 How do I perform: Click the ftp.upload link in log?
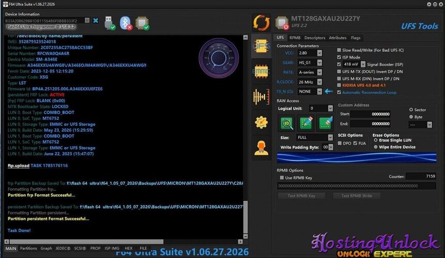19,166
